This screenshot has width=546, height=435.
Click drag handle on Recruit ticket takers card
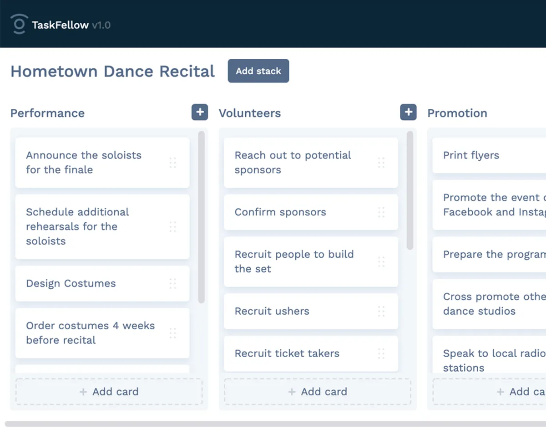pyautogui.click(x=381, y=353)
